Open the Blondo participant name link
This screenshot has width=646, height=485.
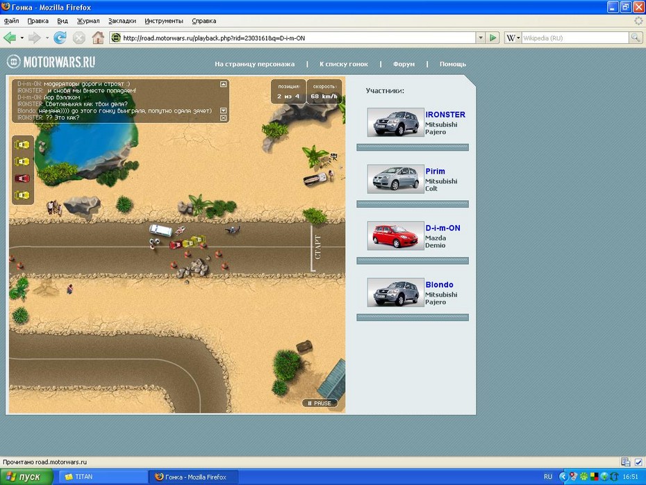pyautogui.click(x=439, y=284)
